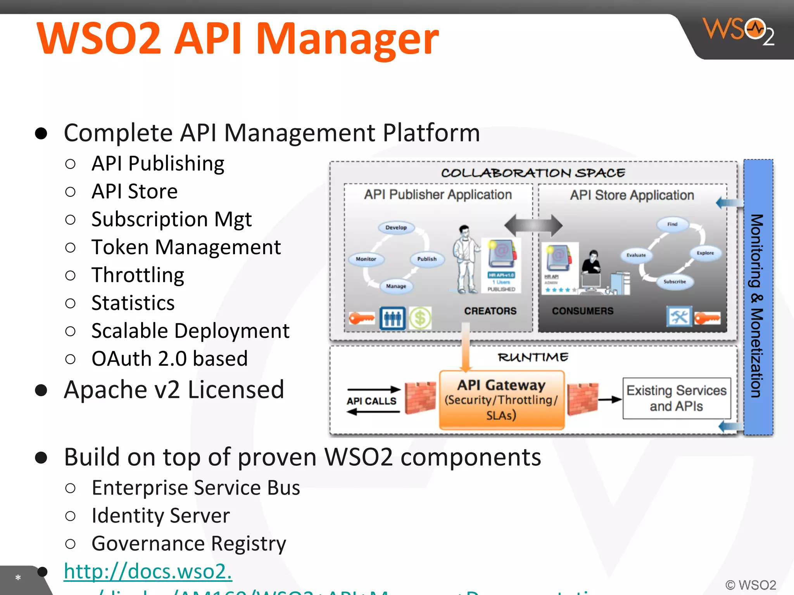Click the tools wrench icon near CONSUMERS

679,317
